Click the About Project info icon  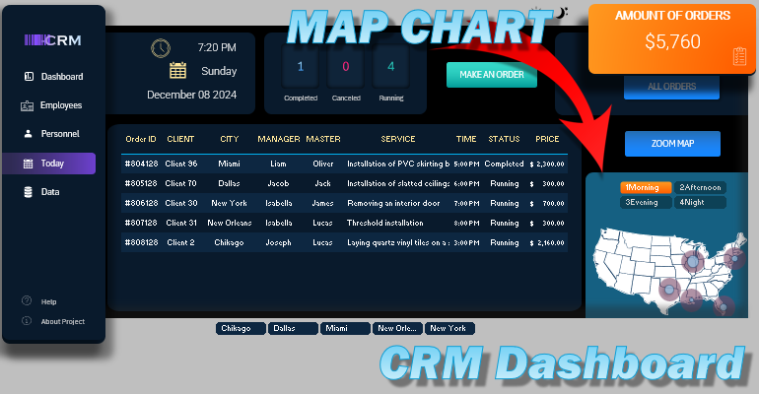[x=27, y=320]
